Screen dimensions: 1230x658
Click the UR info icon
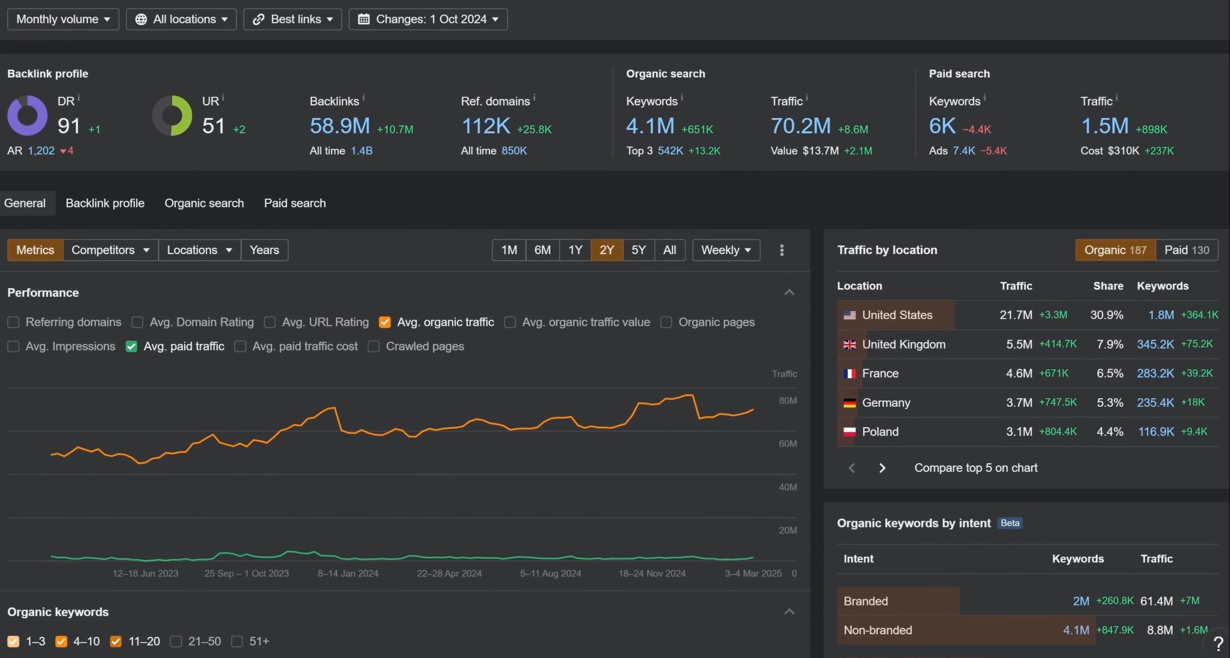point(223,98)
